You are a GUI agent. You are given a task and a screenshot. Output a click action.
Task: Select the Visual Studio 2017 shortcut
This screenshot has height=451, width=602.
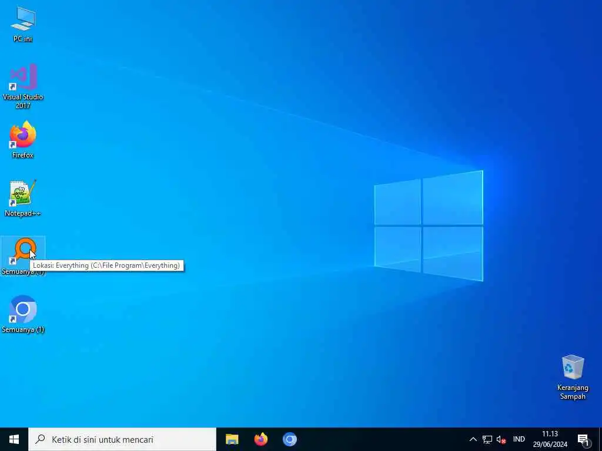[x=23, y=86]
